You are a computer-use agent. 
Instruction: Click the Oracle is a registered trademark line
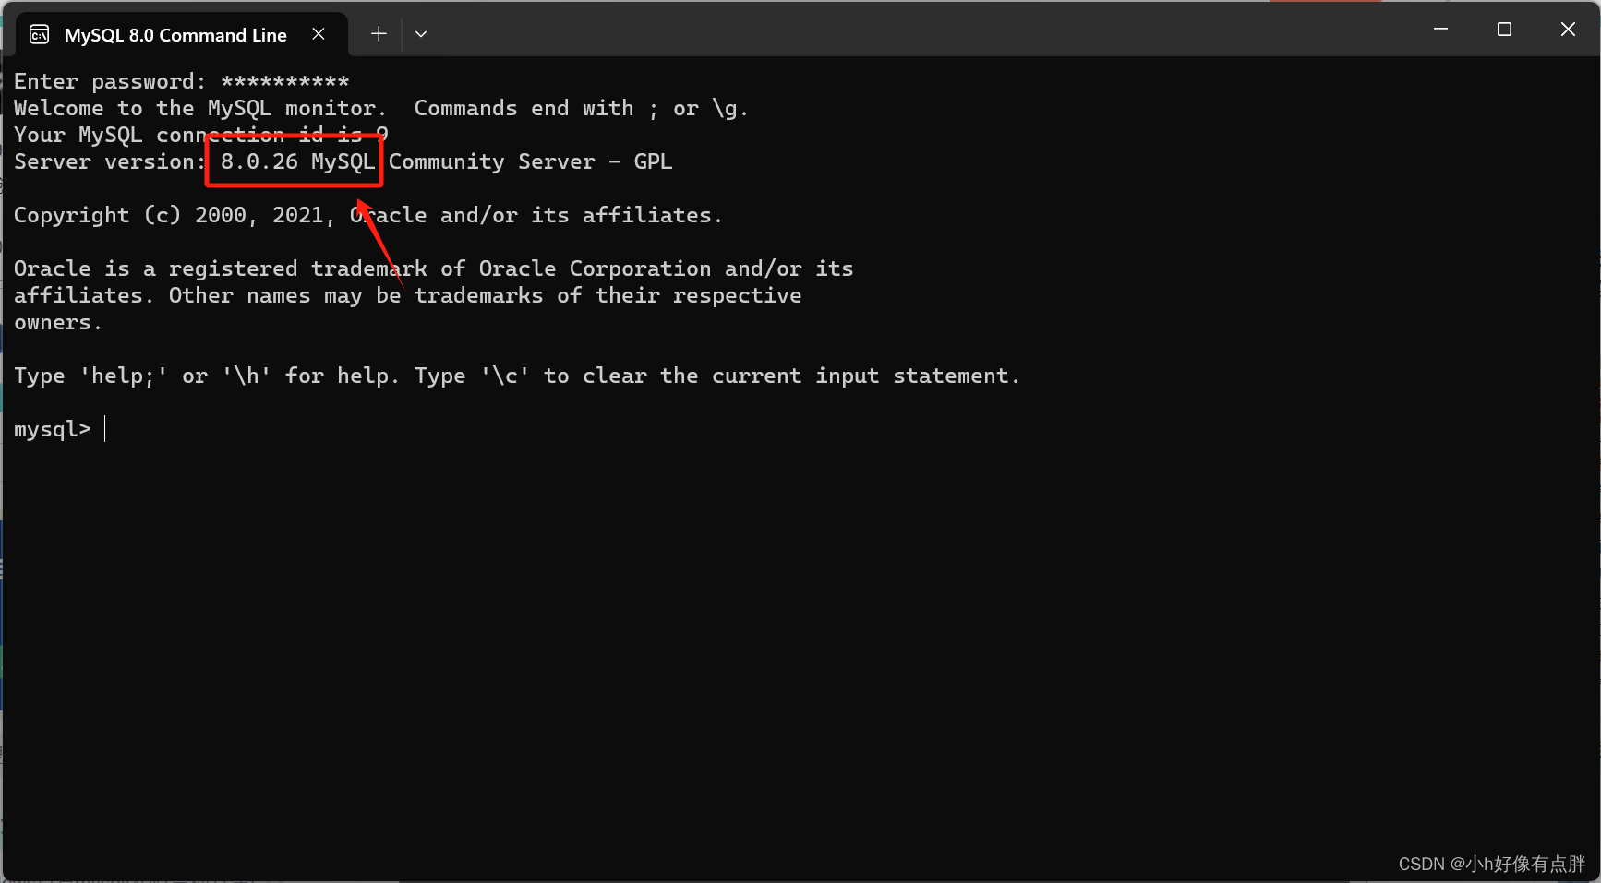pos(433,268)
